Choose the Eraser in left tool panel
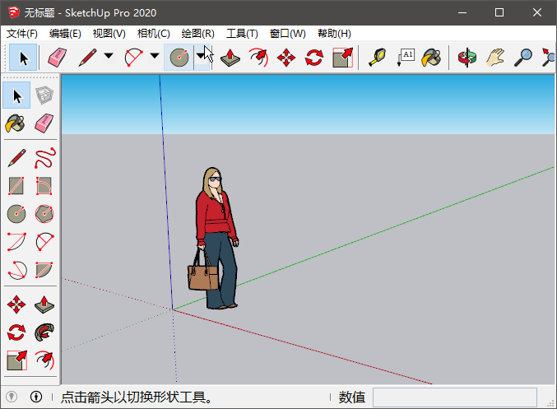The width and height of the screenshot is (557, 409). 44,123
